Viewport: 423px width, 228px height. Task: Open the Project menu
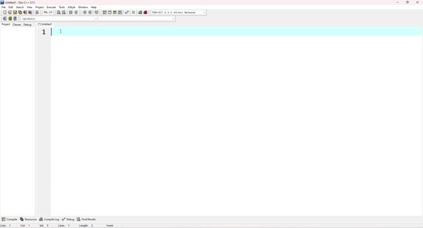click(39, 8)
